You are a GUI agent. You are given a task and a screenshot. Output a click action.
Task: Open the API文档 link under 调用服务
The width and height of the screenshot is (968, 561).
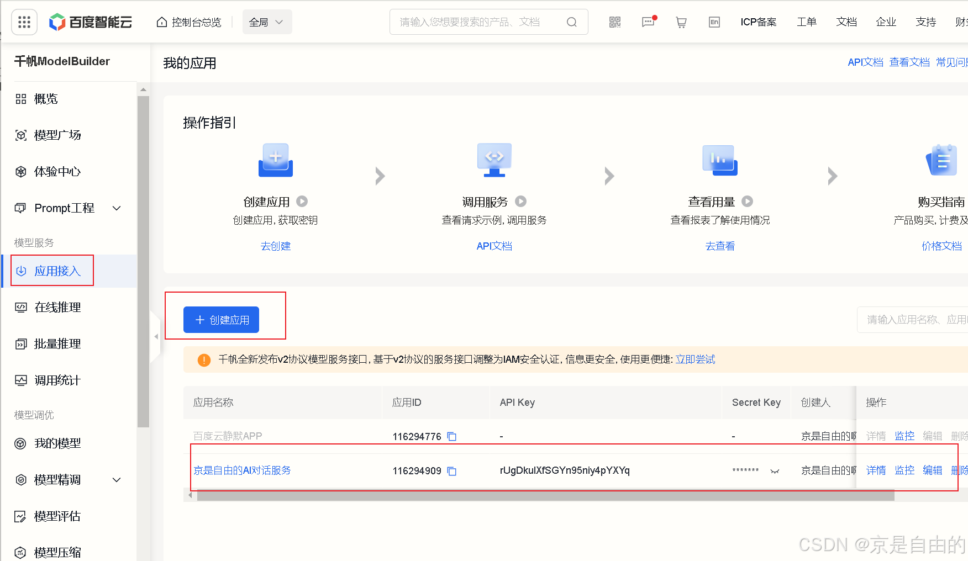tap(494, 246)
